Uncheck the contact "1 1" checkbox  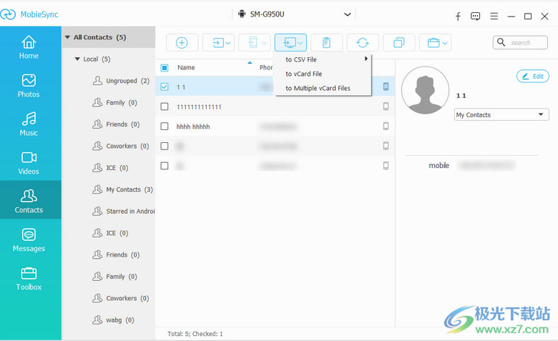pyautogui.click(x=165, y=87)
